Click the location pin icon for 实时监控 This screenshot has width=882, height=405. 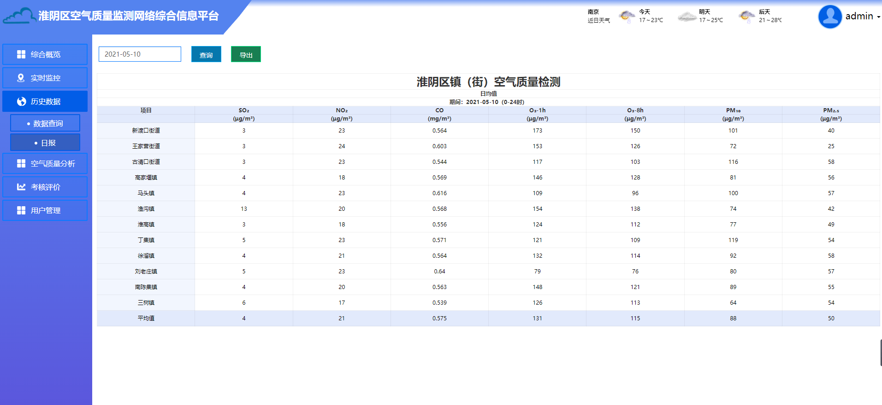tap(21, 78)
